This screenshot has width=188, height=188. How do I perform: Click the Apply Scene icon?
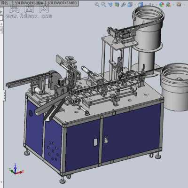click(168, 5)
